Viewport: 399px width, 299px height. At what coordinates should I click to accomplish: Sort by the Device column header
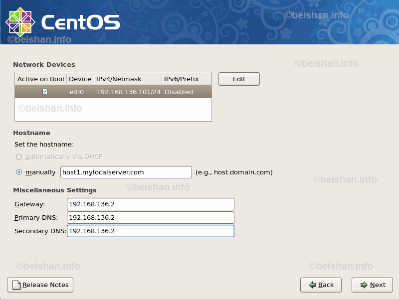(80, 79)
